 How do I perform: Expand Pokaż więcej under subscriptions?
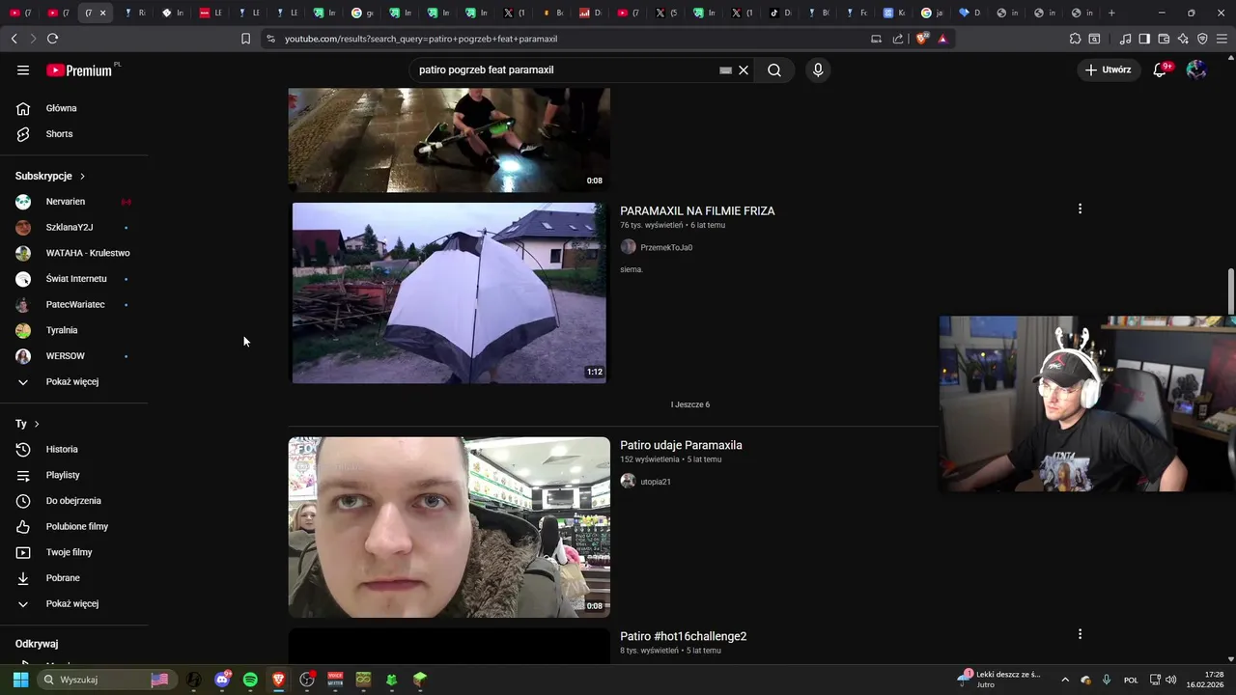[x=74, y=381]
